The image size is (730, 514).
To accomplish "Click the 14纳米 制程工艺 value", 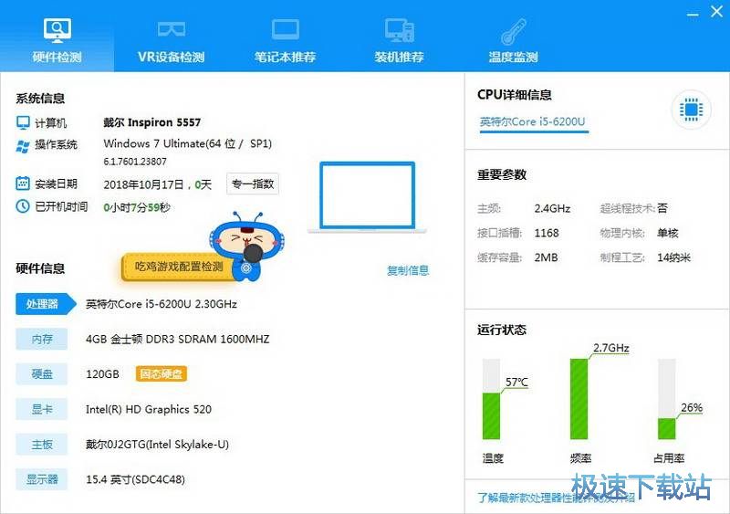I will pyautogui.click(x=673, y=257).
